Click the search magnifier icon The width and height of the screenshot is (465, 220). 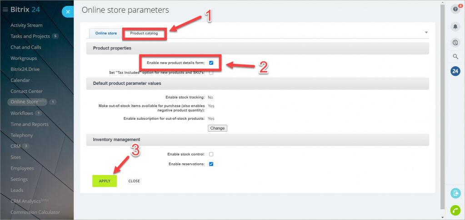tap(455, 56)
